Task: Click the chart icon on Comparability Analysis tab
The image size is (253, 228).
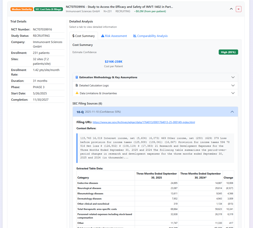Action: point(135,36)
